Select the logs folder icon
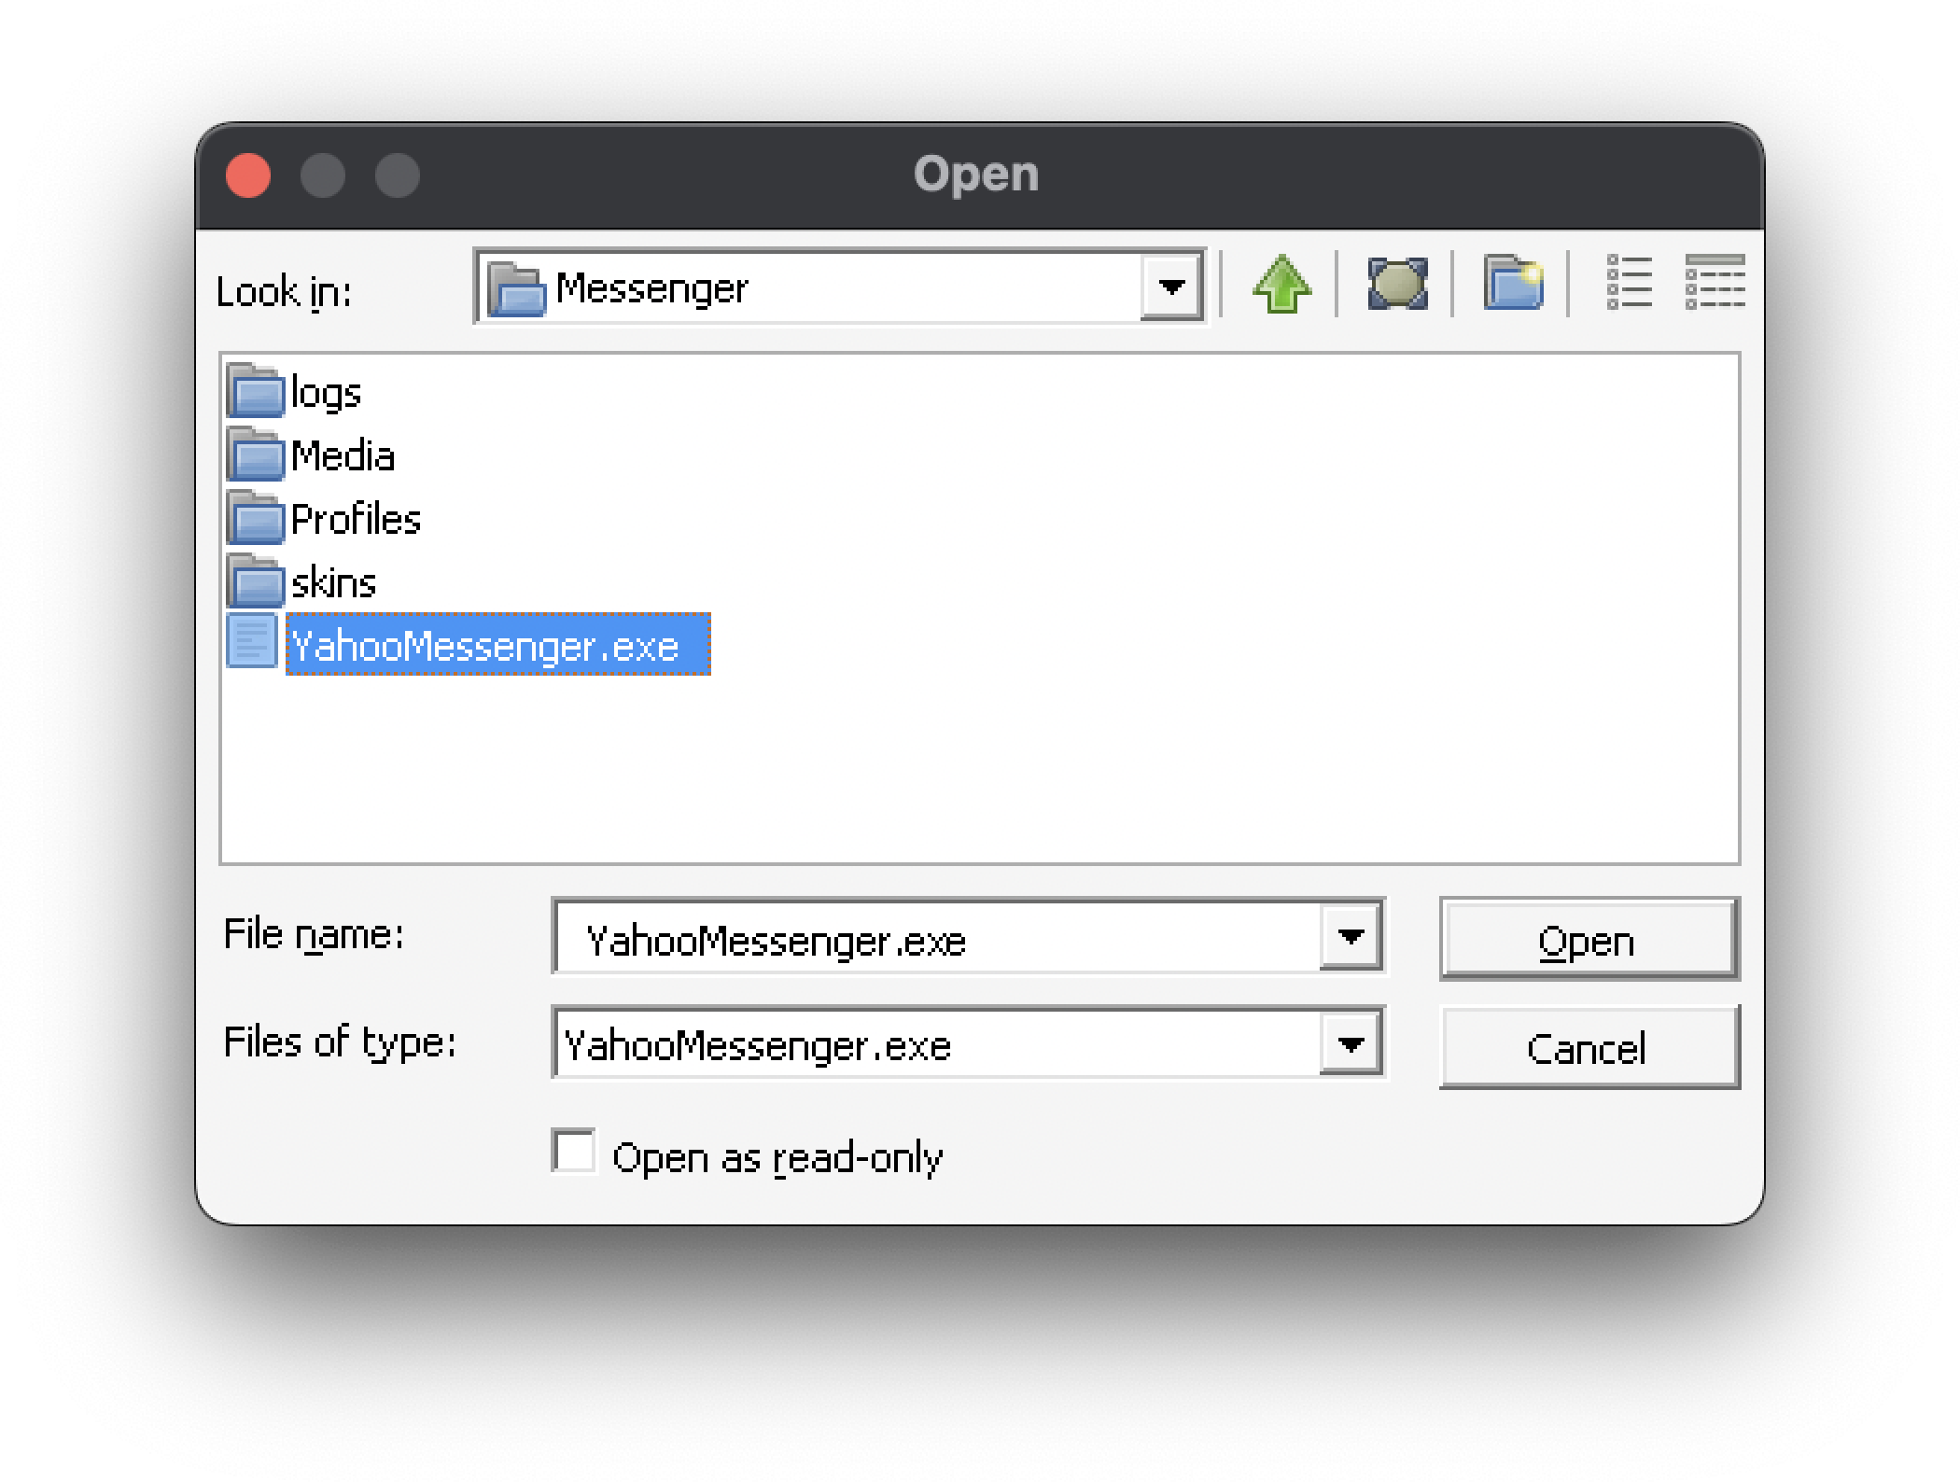This screenshot has height=1482, width=1960. 255,390
